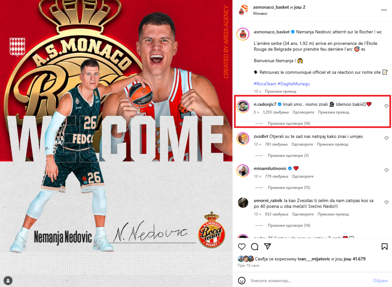Open the #RocaTeam hashtag link
Viewport: 392px width, 287px height.
pos(265,84)
